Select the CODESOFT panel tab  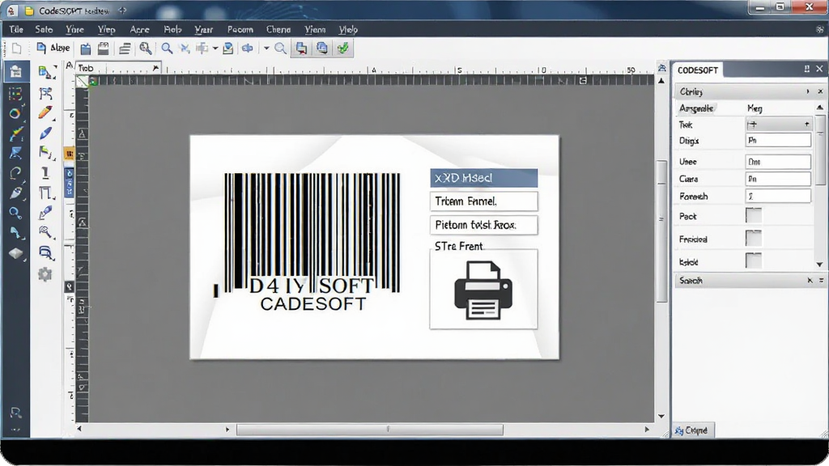click(698, 70)
